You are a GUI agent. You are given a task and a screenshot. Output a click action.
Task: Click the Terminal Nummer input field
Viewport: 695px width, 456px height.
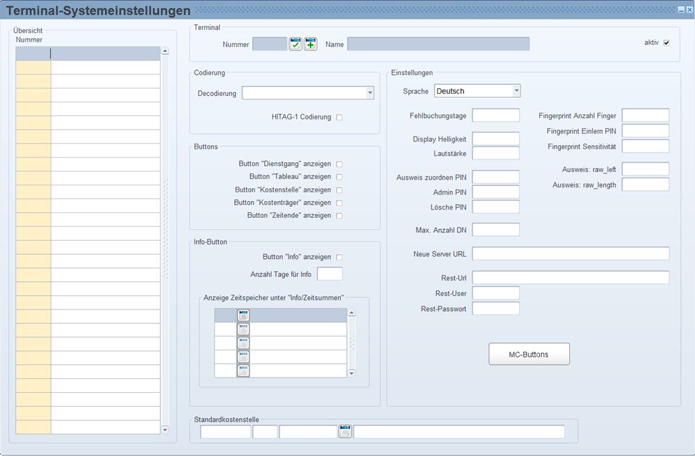pos(270,44)
